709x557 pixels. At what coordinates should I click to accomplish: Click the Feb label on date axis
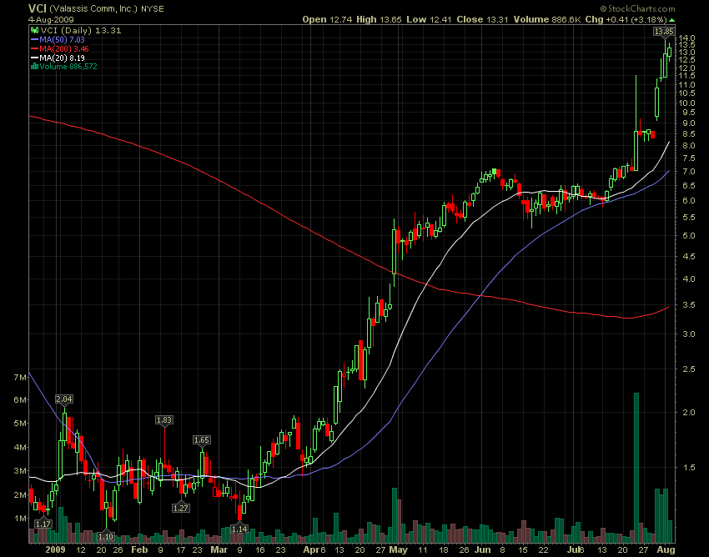[x=139, y=549]
